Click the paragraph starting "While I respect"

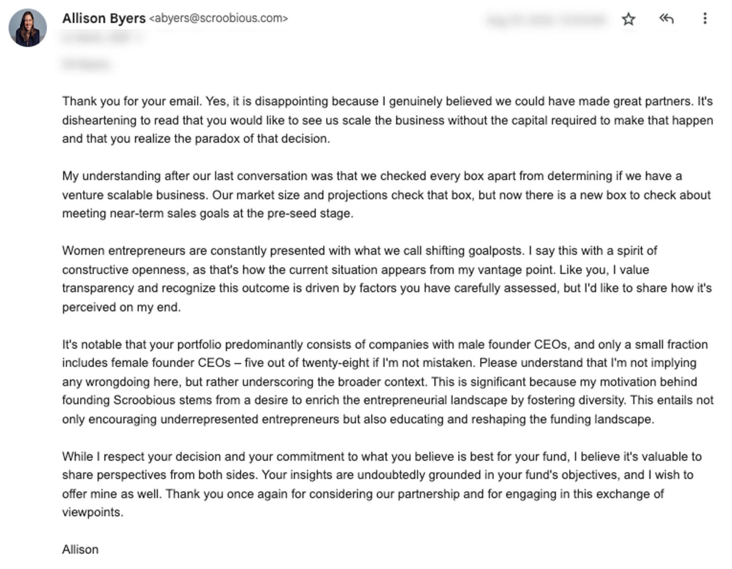pyautogui.click(x=381, y=484)
